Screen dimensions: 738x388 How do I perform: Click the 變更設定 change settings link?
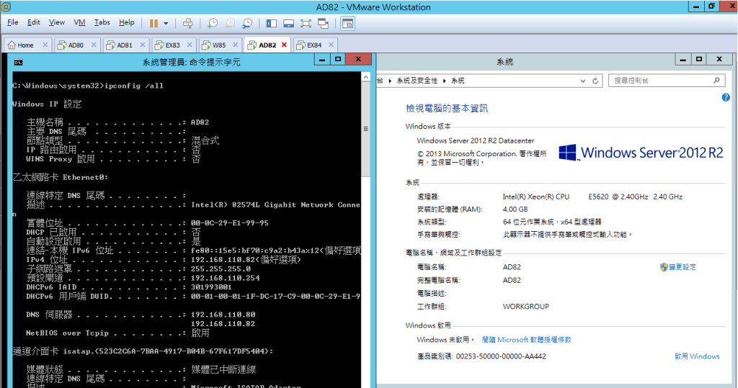coord(682,267)
